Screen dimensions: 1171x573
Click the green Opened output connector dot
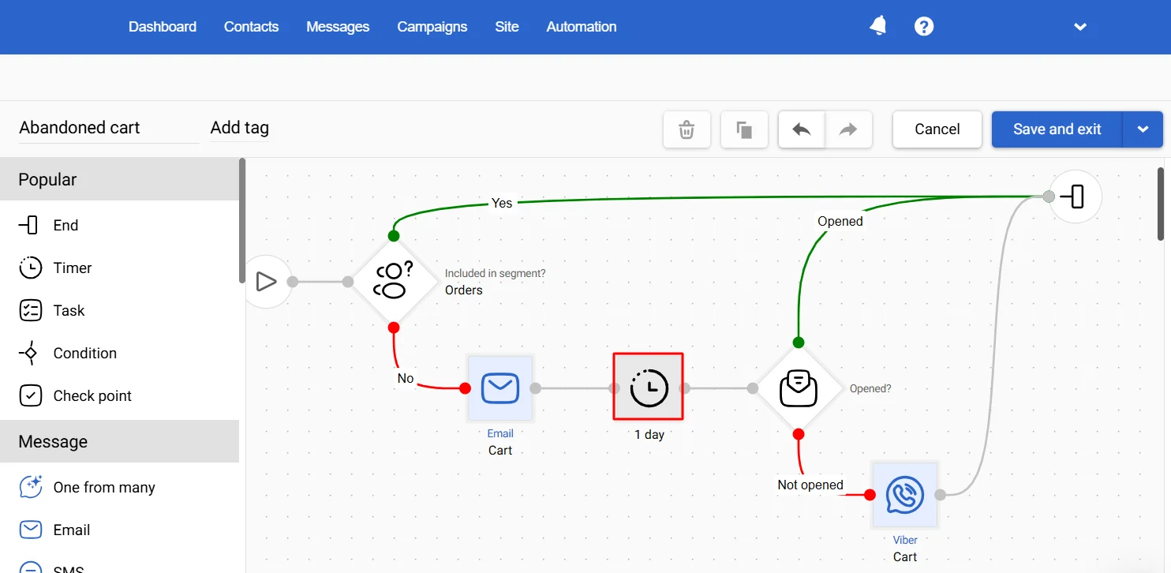coord(799,343)
